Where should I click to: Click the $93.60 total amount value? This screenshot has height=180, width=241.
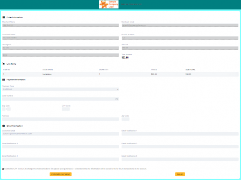(125, 58)
